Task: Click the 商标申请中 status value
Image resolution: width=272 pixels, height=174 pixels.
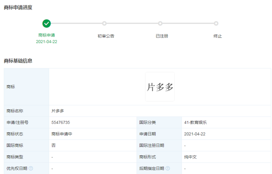Action: tap(62, 134)
